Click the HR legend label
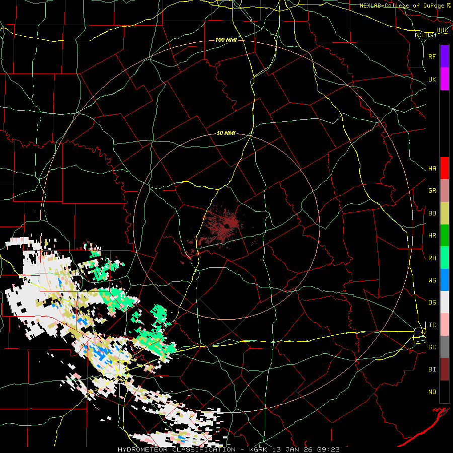Image resolution: width=453 pixels, height=453 pixels. click(x=432, y=236)
